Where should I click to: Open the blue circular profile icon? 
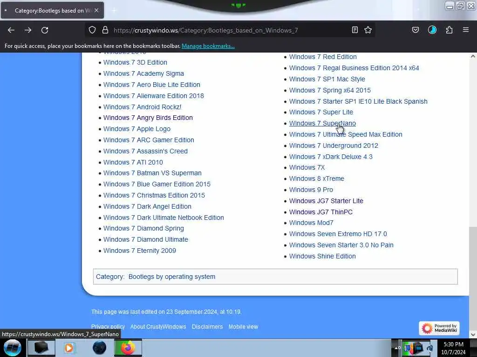432,30
